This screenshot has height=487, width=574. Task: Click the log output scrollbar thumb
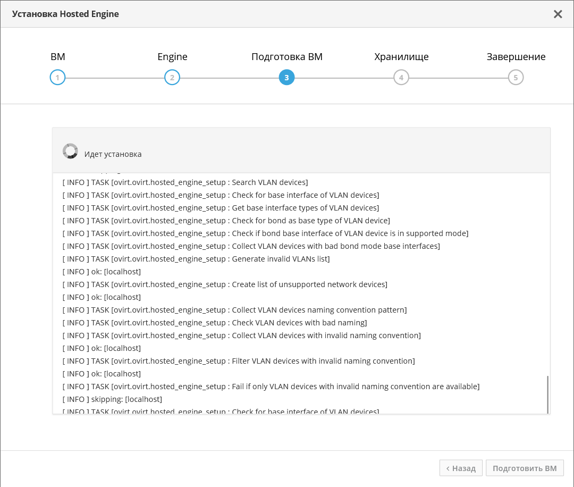click(547, 394)
